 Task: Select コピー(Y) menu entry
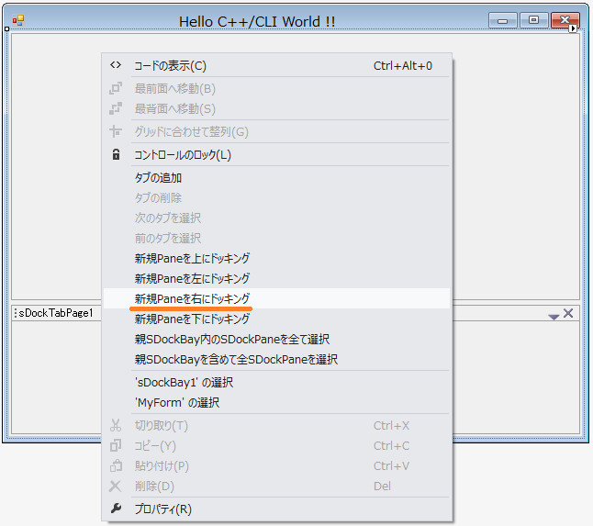[x=277, y=446]
